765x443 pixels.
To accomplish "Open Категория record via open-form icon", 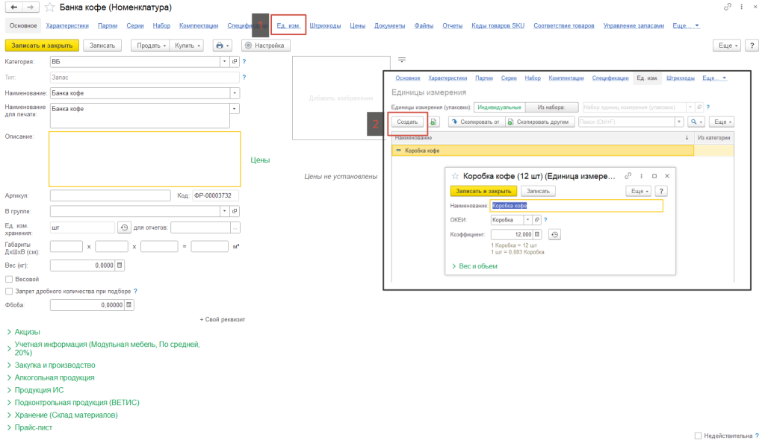I will pos(234,62).
